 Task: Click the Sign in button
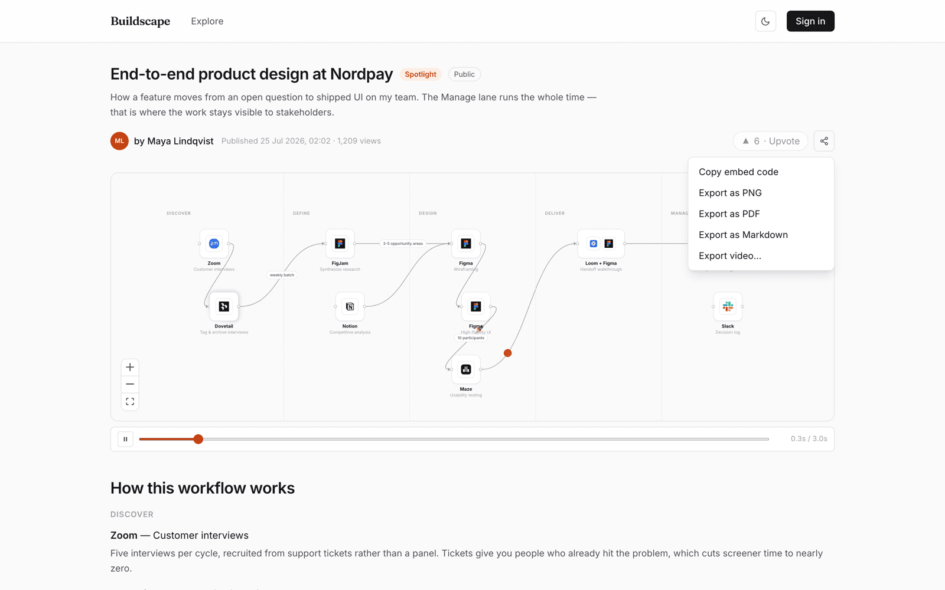[x=810, y=21]
